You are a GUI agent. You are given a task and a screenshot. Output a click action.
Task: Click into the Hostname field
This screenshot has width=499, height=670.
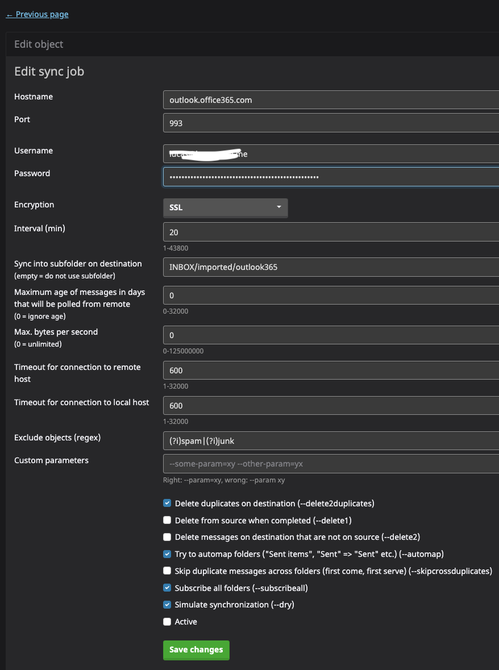(330, 100)
